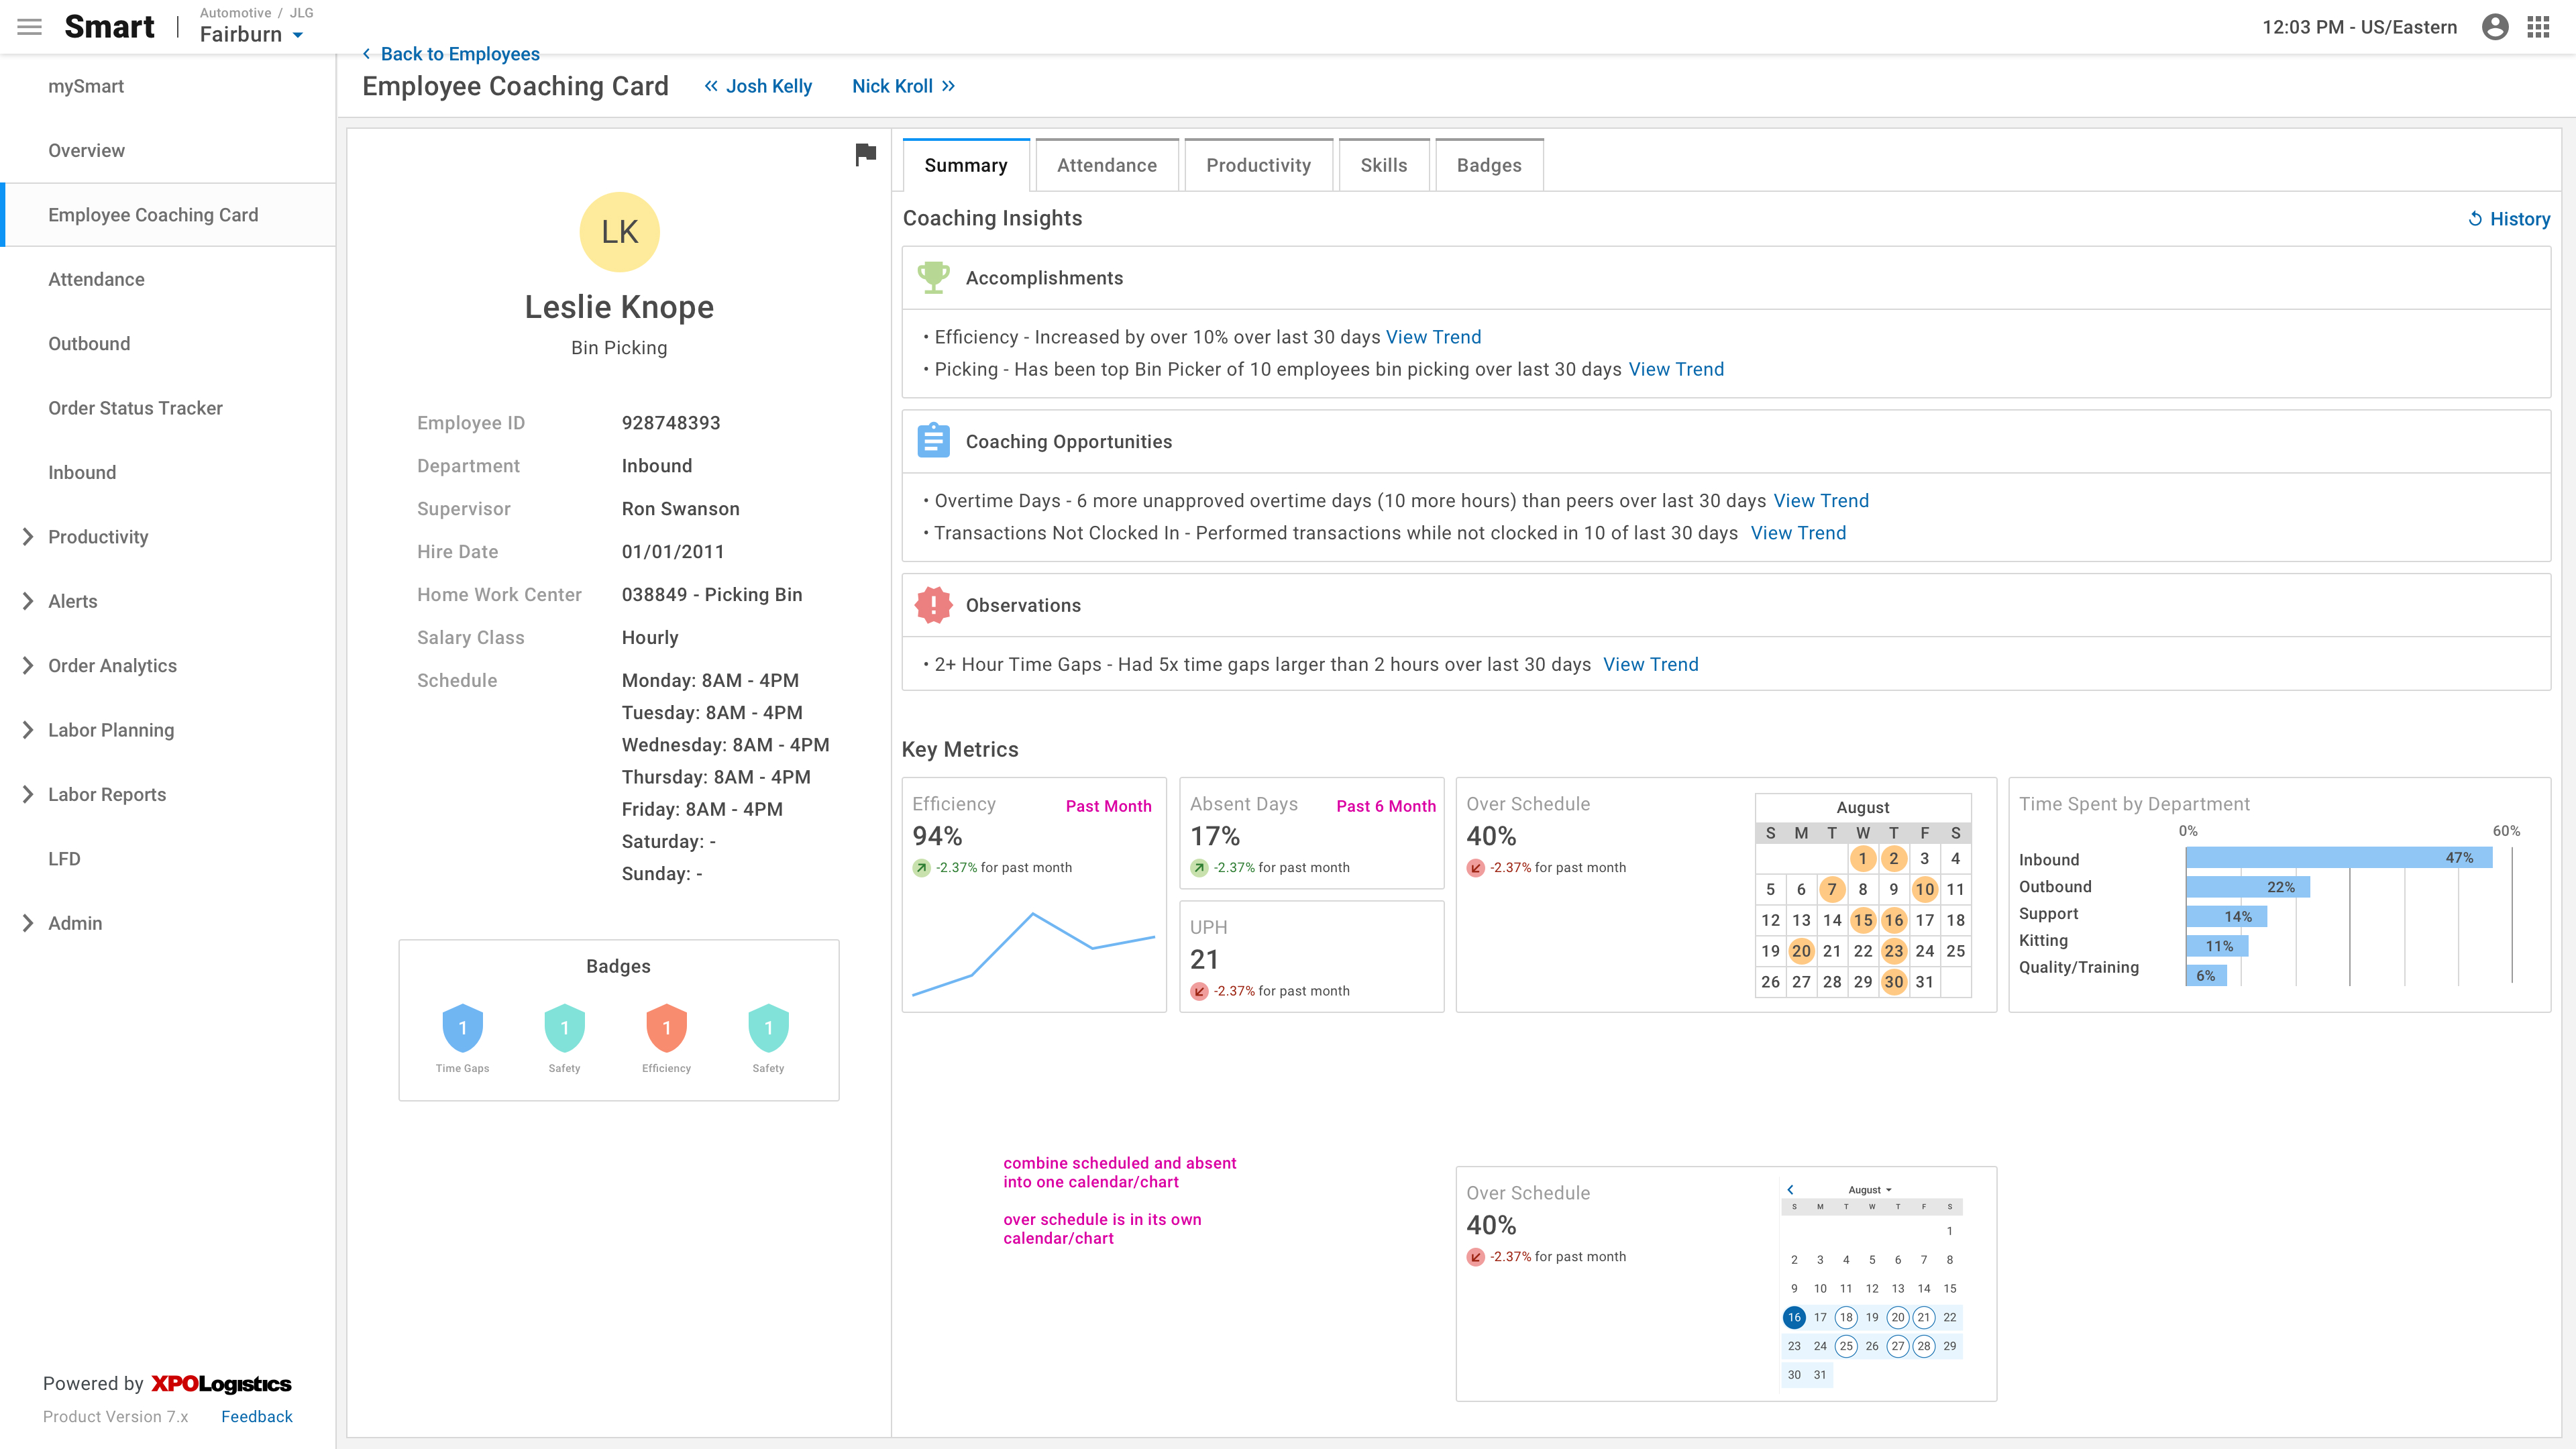Expand the Productivity sidebar section

(28, 537)
